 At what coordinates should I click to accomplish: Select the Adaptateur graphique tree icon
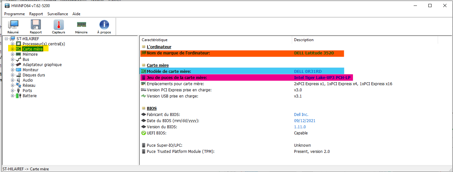pyautogui.click(x=19, y=65)
